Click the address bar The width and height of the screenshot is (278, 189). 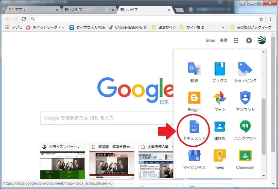[x=147, y=19]
